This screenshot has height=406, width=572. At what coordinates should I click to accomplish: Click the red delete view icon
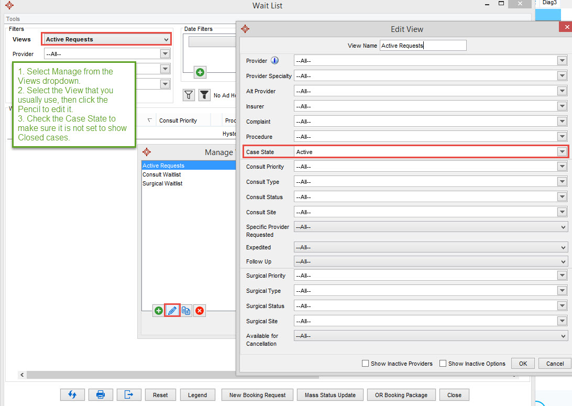(x=200, y=311)
